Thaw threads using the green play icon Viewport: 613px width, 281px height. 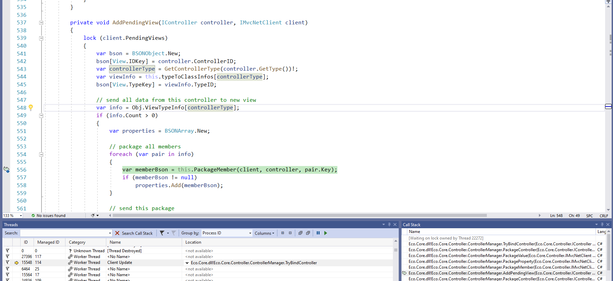(326, 233)
